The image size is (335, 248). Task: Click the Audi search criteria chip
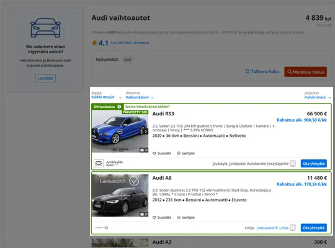coord(127,60)
